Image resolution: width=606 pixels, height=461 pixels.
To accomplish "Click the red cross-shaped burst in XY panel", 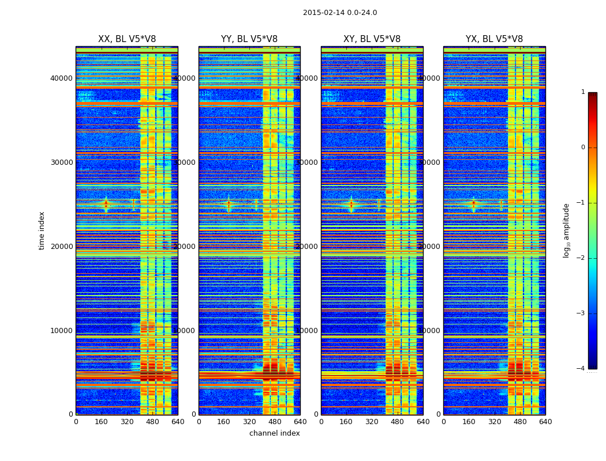I will point(351,203).
